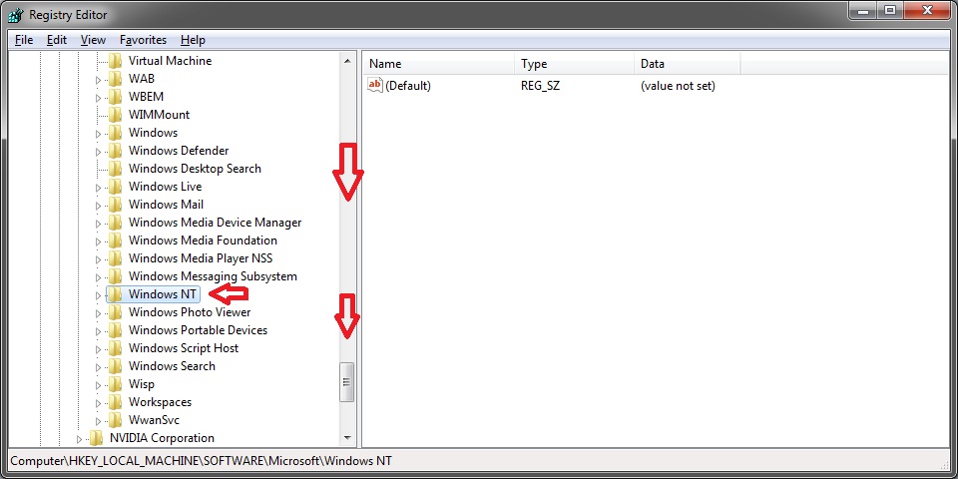This screenshot has height=479, width=958.
Task: Click the REG_SZ type cell
Action: pyautogui.click(x=540, y=86)
